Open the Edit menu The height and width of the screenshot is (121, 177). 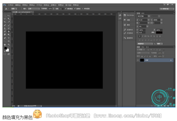tap(18, 5)
